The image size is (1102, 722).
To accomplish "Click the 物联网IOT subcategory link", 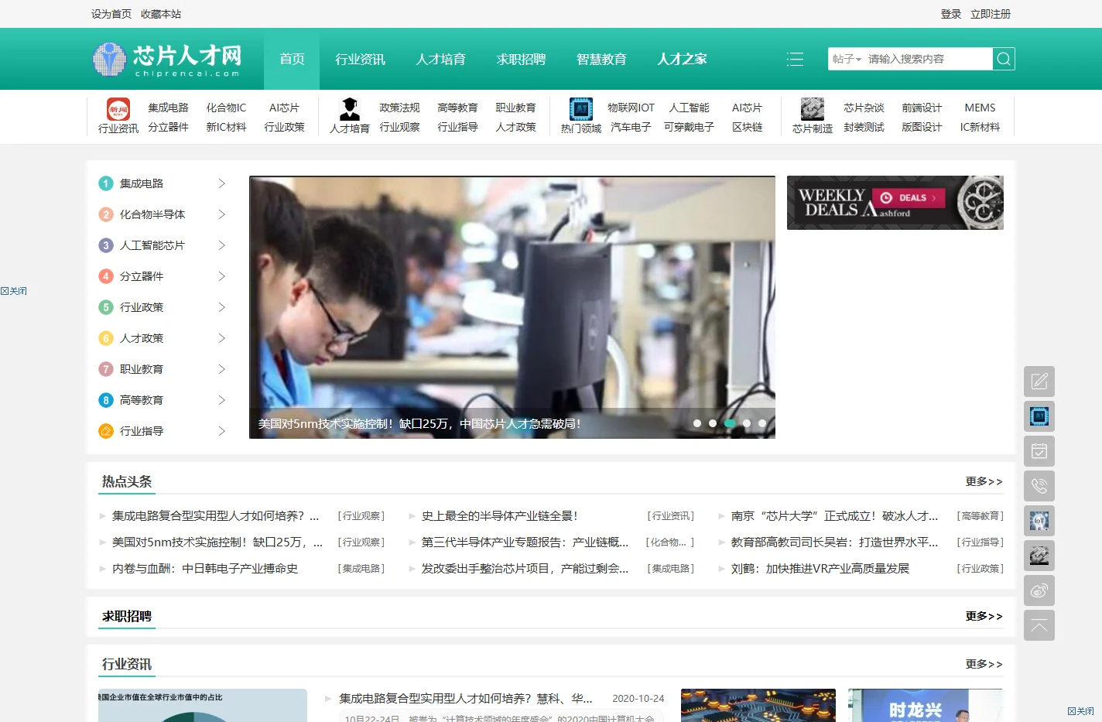I will (x=631, y=108).
